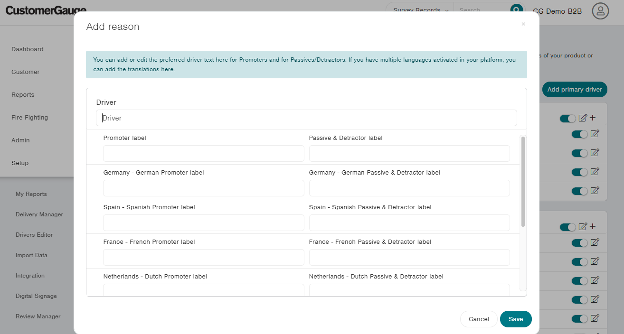Toggle third sub-driver switch in lower group

coord(580,281)
